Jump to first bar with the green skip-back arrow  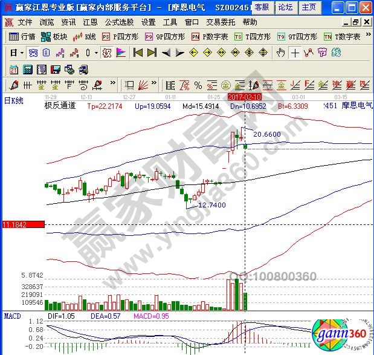pyautogui.click(x=138, y=53)
